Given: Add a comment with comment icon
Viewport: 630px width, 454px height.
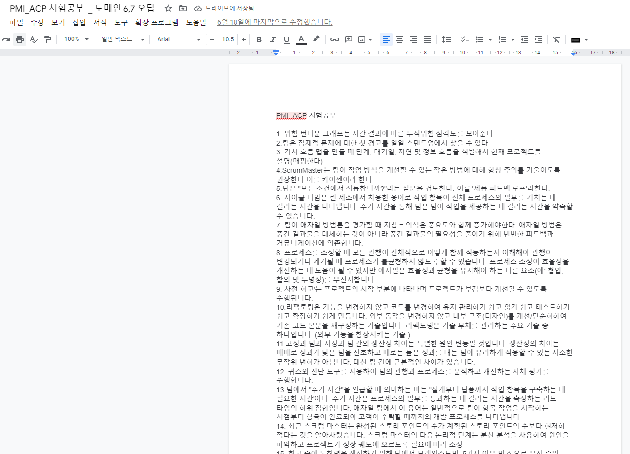Looking at the screenshot, I should [349, 39].
